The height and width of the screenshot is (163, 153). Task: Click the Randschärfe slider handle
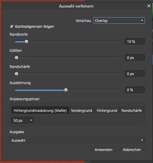point(16,74)
